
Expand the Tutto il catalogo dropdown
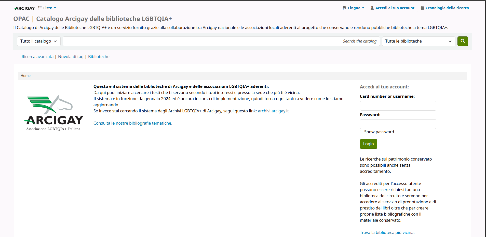click(39, 41)
